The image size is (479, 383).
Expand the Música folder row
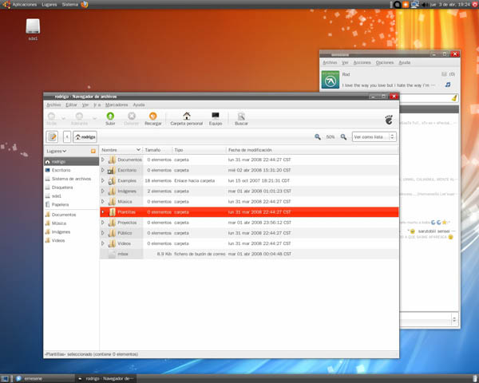click(x=103, y=201)
